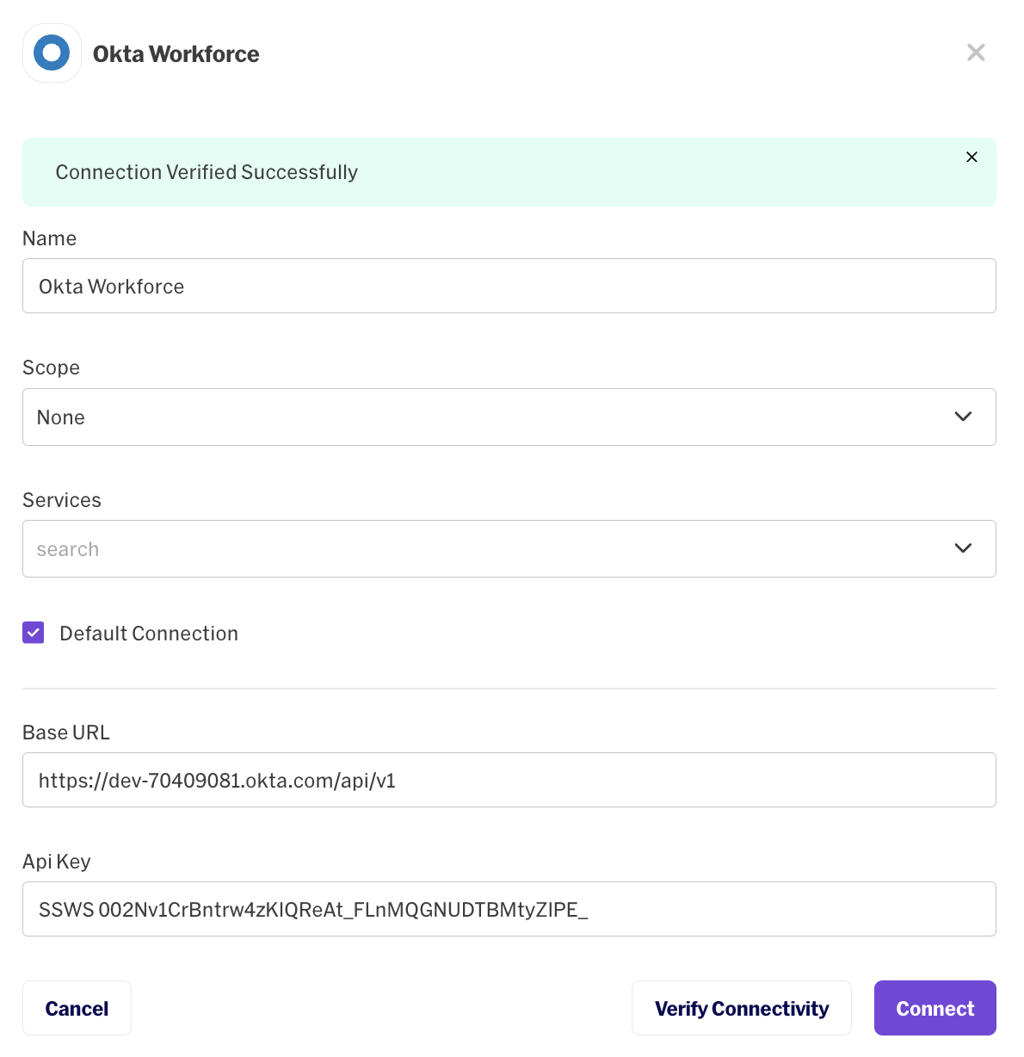Screen dimensions: 1024x1057
Task: Expand the Services search dropdown
Action: (x=509, y=548)
